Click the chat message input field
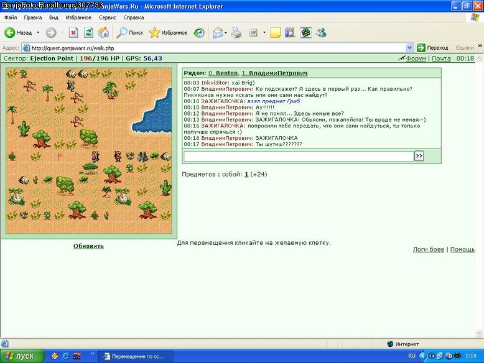 299,157
